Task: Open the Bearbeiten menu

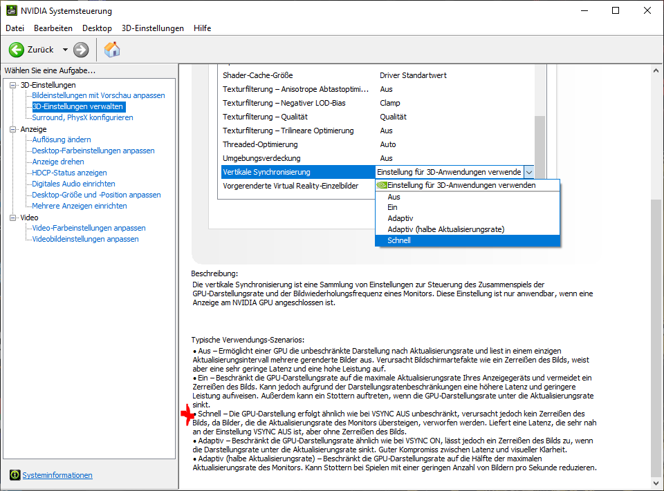Action: click(x=53, y=28)
